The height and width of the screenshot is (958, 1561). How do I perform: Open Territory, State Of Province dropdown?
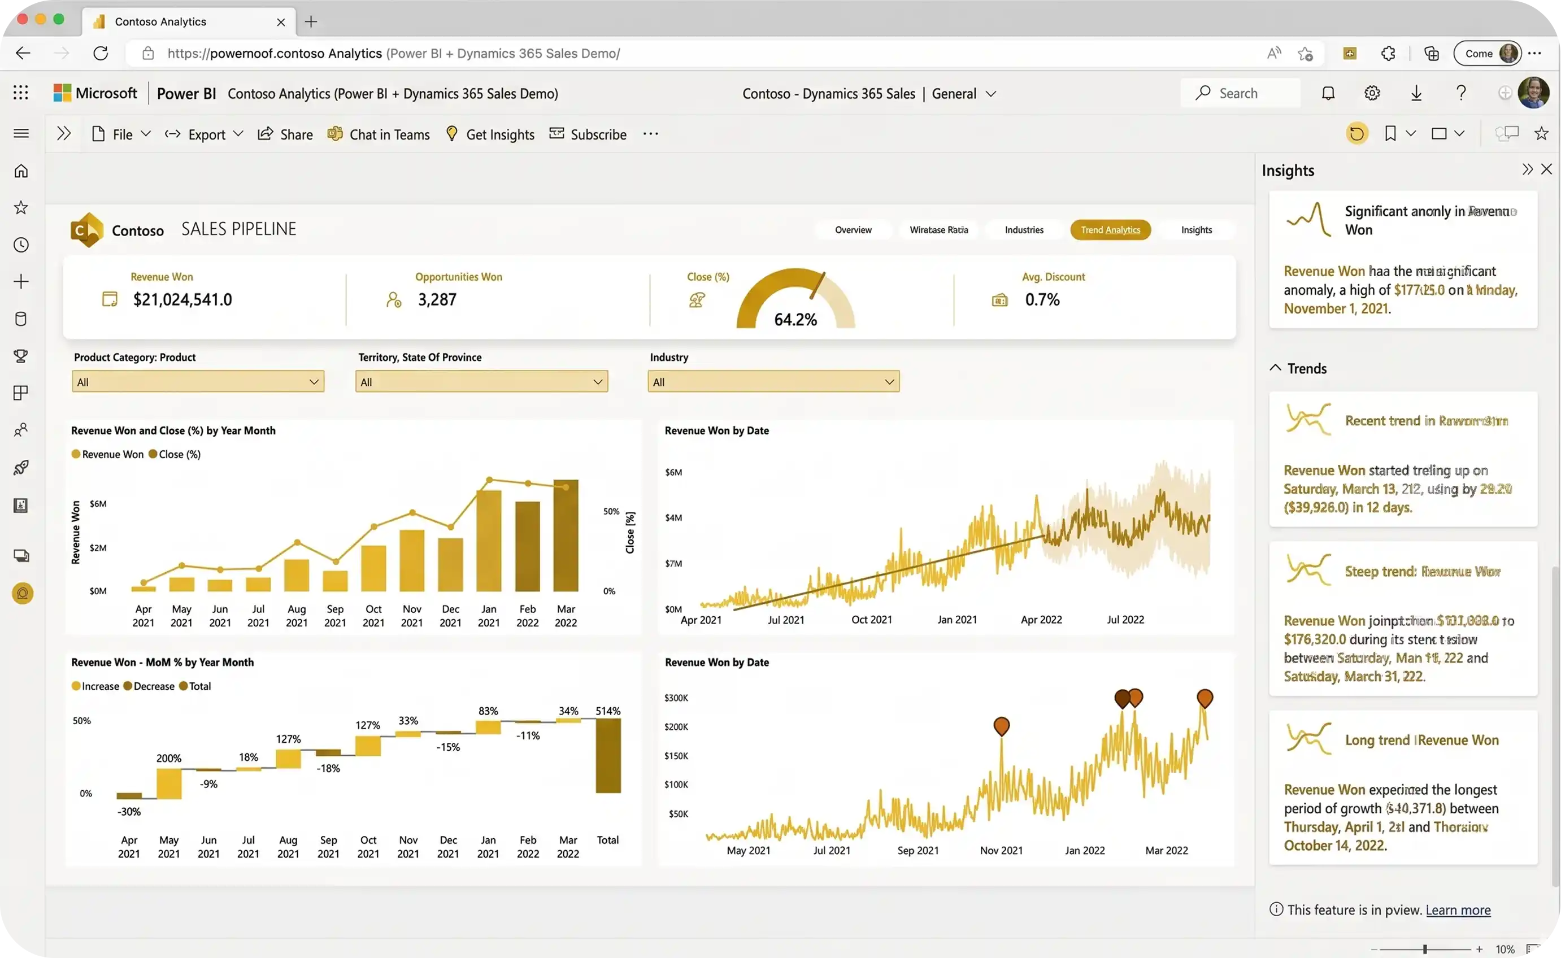point(481,381)
